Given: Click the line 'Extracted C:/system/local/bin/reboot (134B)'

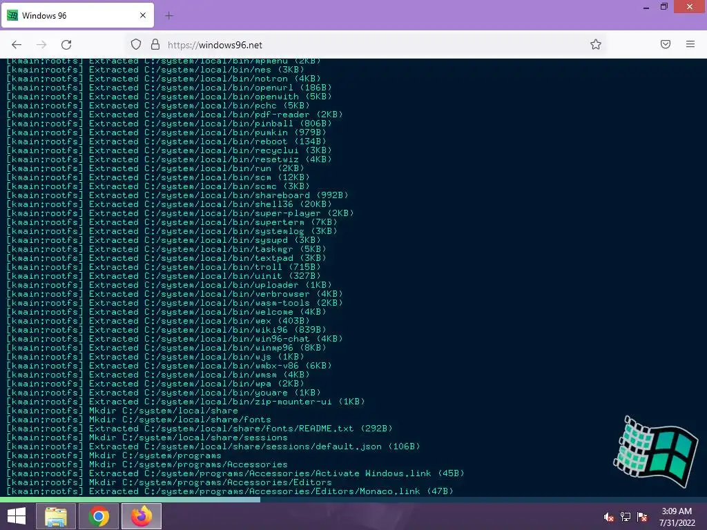Looking at the screenshot, I should point(207,141).
